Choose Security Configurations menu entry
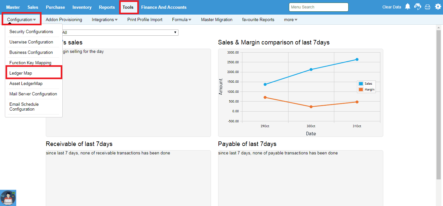Image resolution: width=443 pixels, height=206 pixels. 31,31
